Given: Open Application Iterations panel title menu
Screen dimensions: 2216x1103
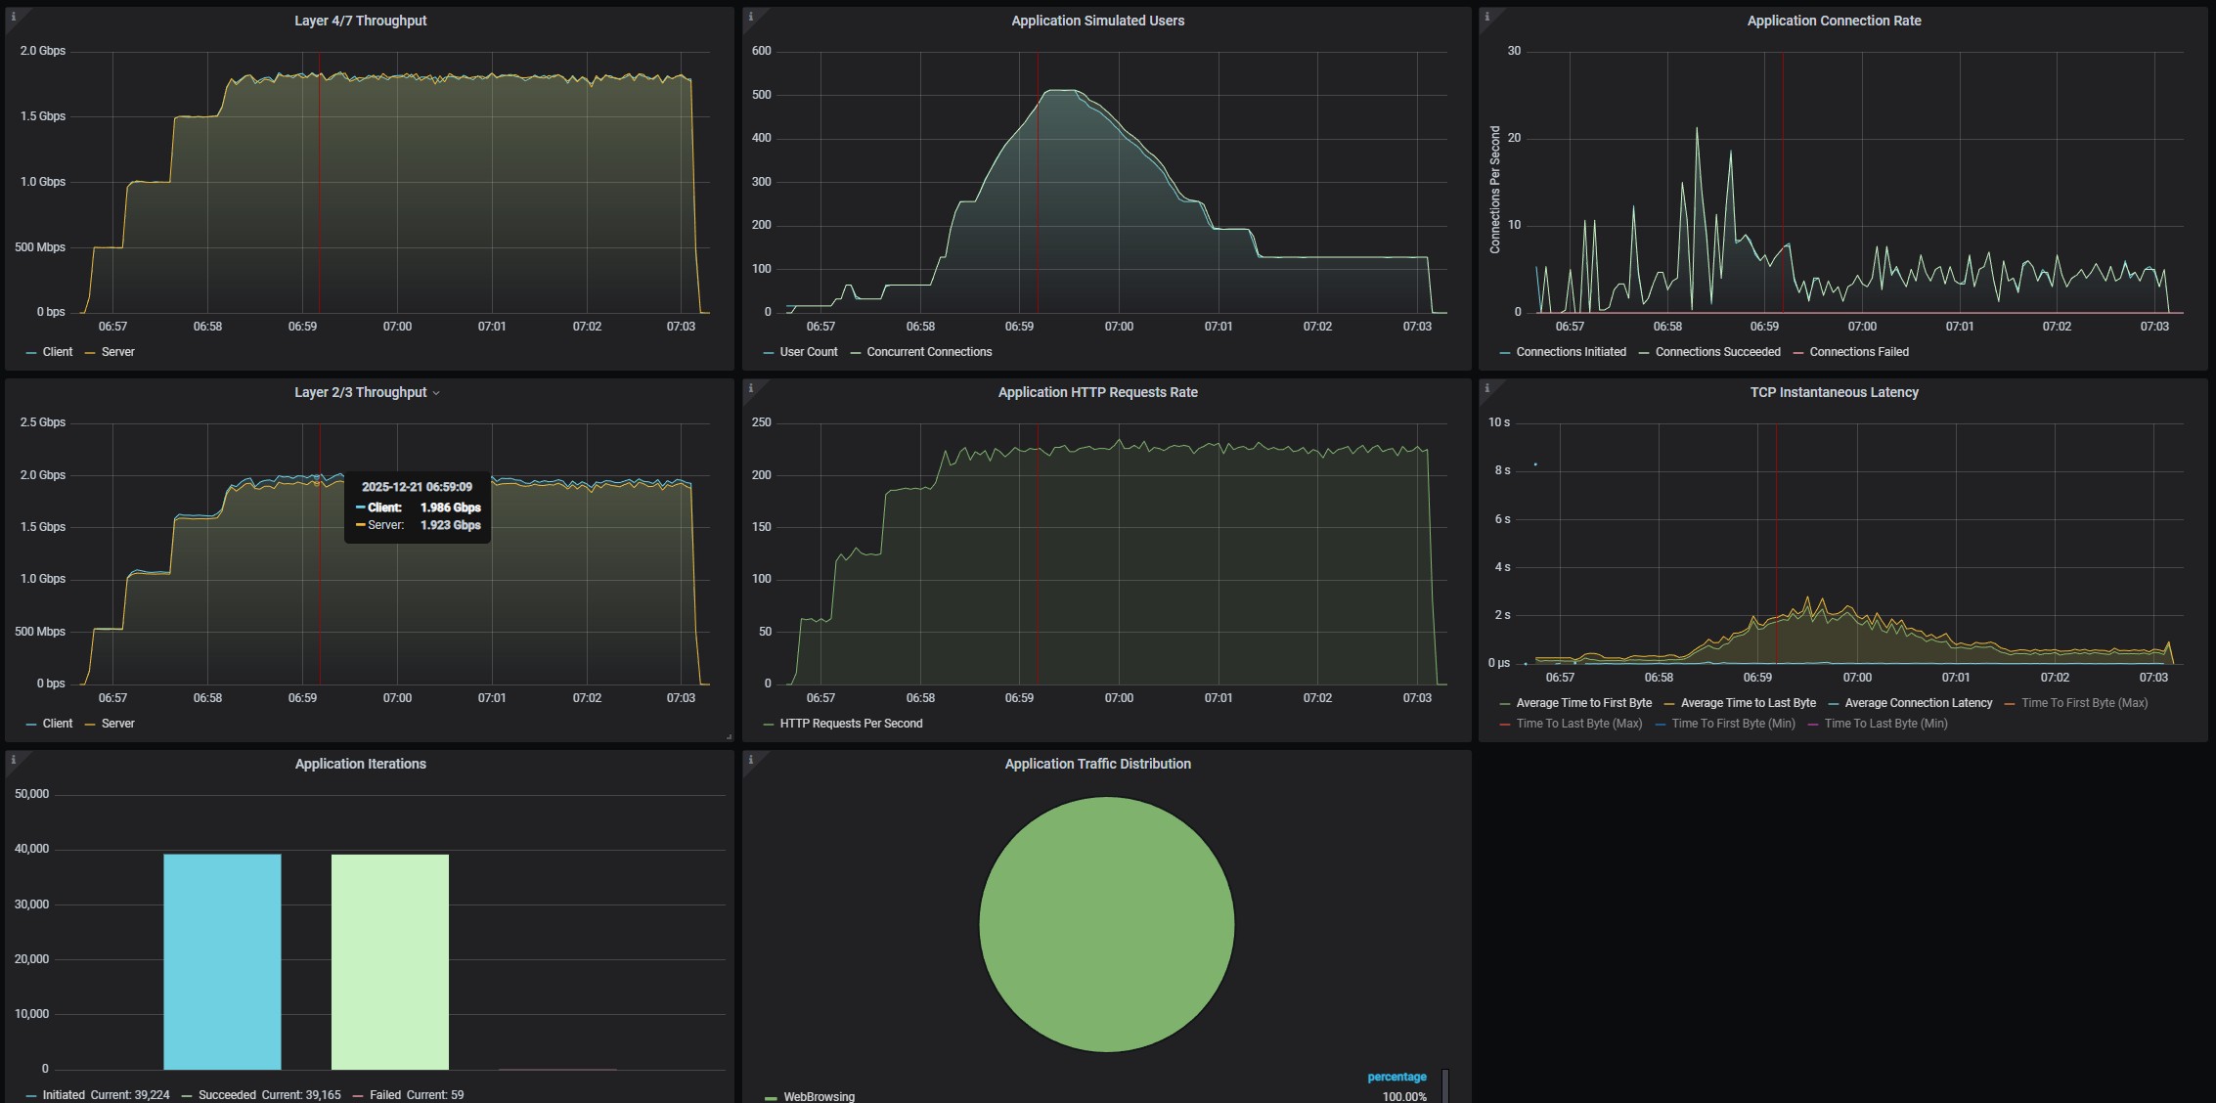Looking at the screenshot, I should point(360,764).
